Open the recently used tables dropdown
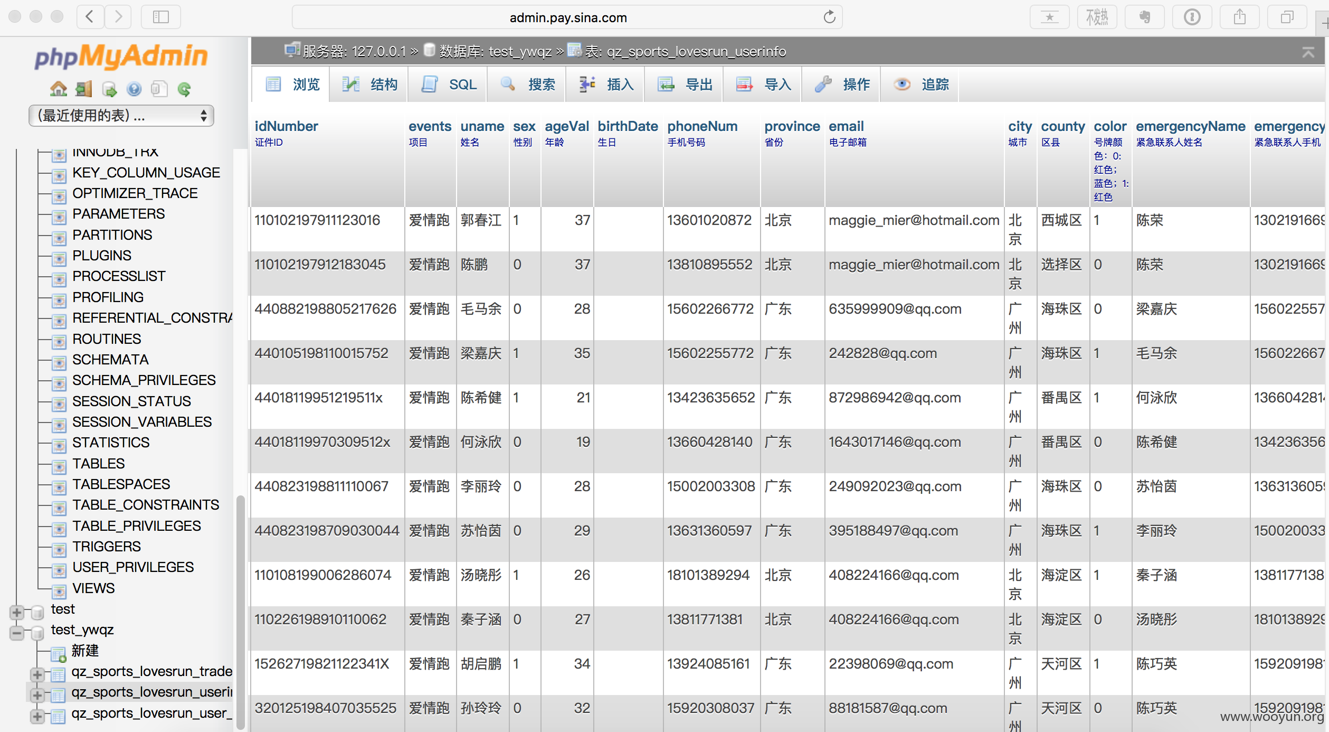1329x732 pixels. pyautogui.click(x=121, y=115)
